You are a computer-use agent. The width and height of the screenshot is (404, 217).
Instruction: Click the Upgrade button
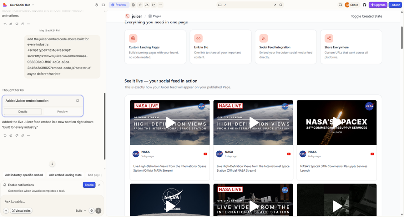378,5
